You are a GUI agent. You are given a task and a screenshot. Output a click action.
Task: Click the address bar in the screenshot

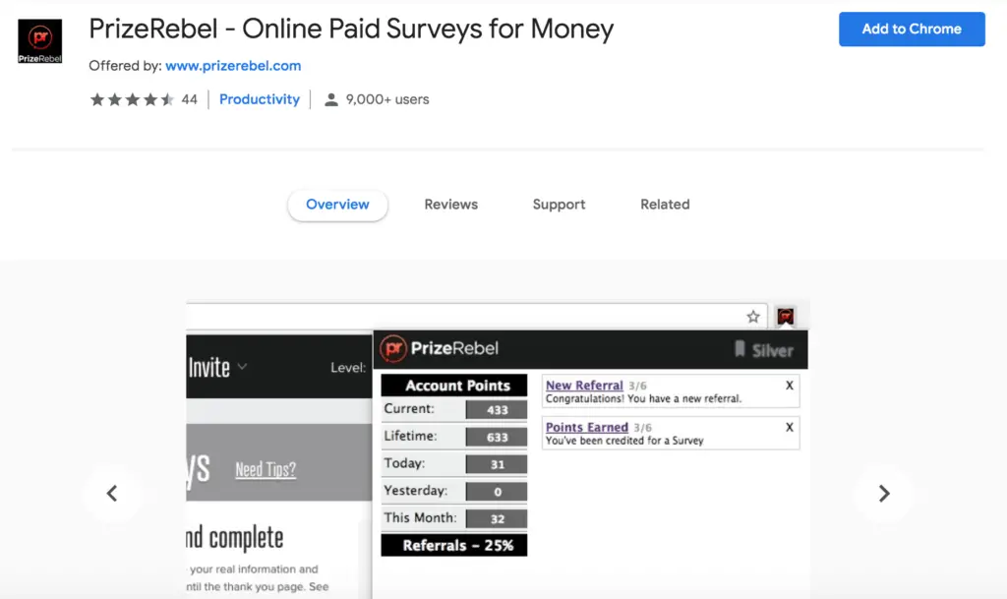[x=477, y=317]
